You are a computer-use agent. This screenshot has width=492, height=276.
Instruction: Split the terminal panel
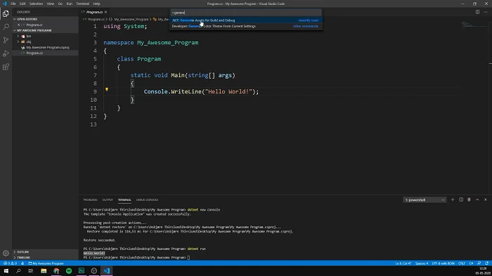click(461, 199)
